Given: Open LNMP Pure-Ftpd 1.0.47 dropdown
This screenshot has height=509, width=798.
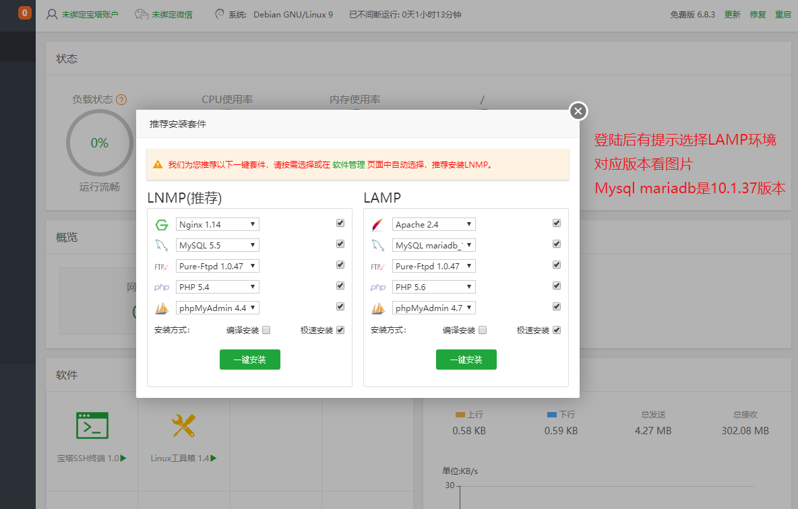Looking at the screenshot, I should (x=217, y=266).
